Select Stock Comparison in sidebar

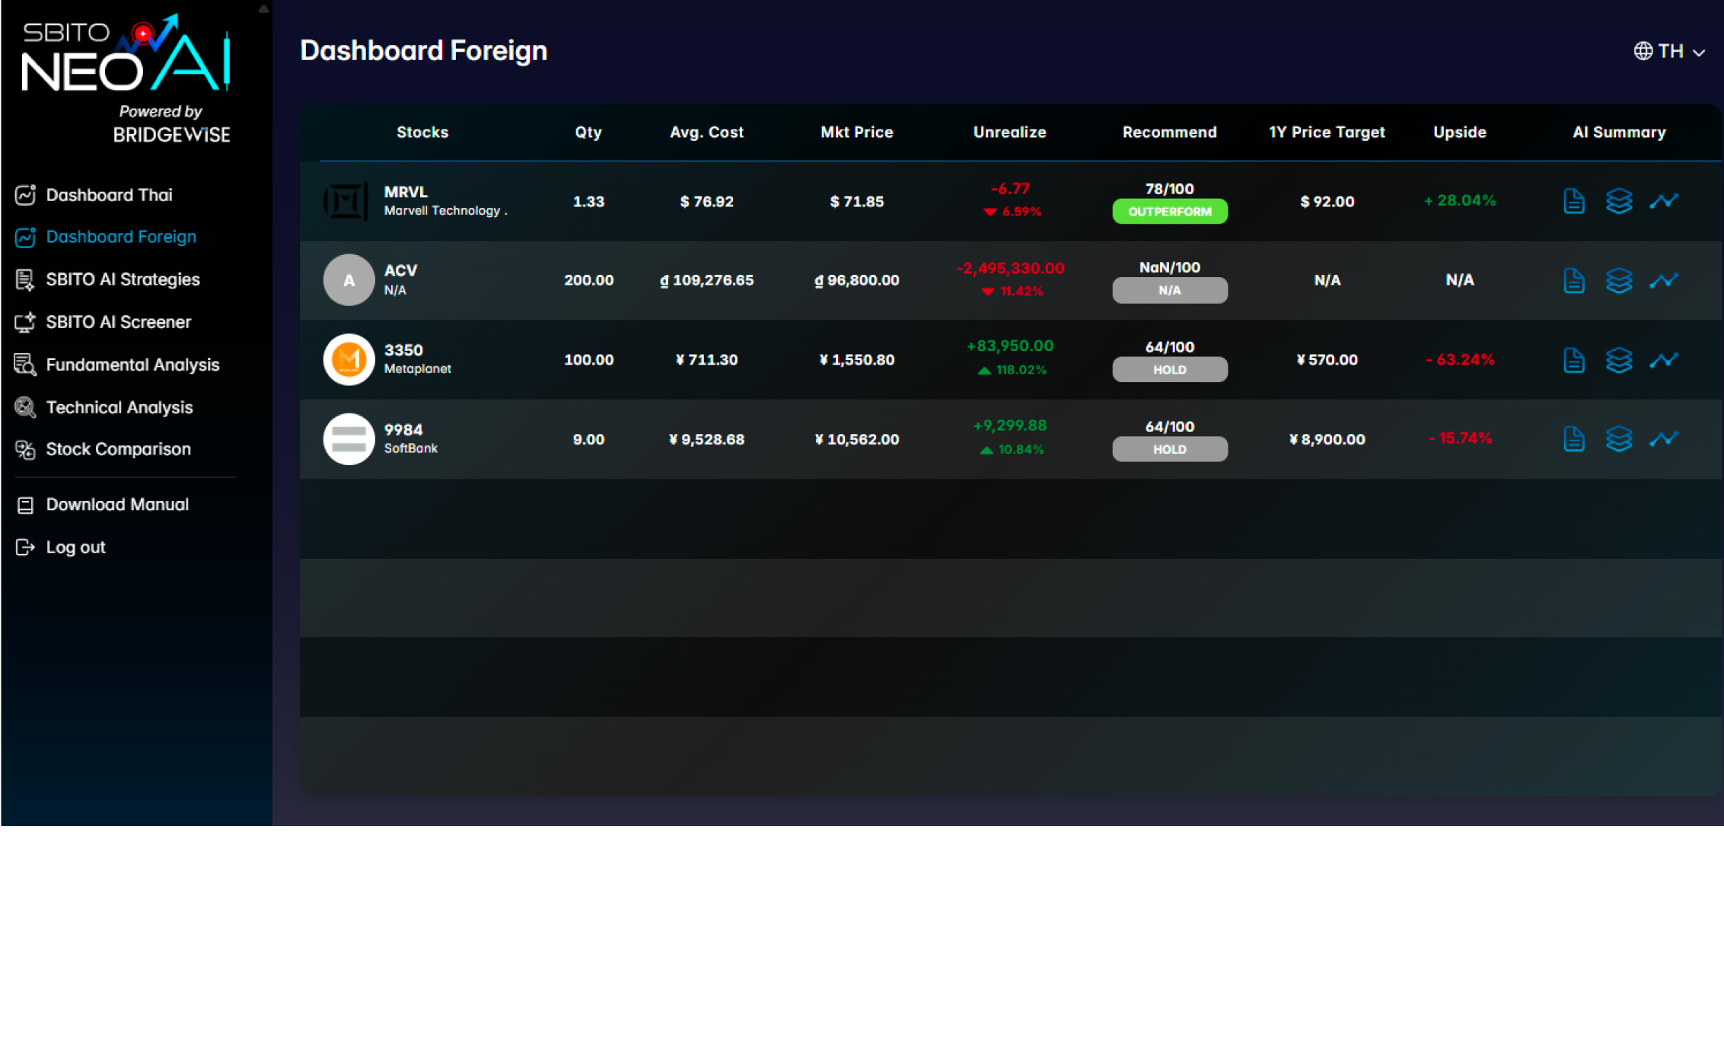tap(118, 449)
